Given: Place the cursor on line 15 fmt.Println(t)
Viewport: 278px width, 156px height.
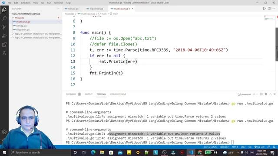Looking at the screenshot, I should coord(106,73).
